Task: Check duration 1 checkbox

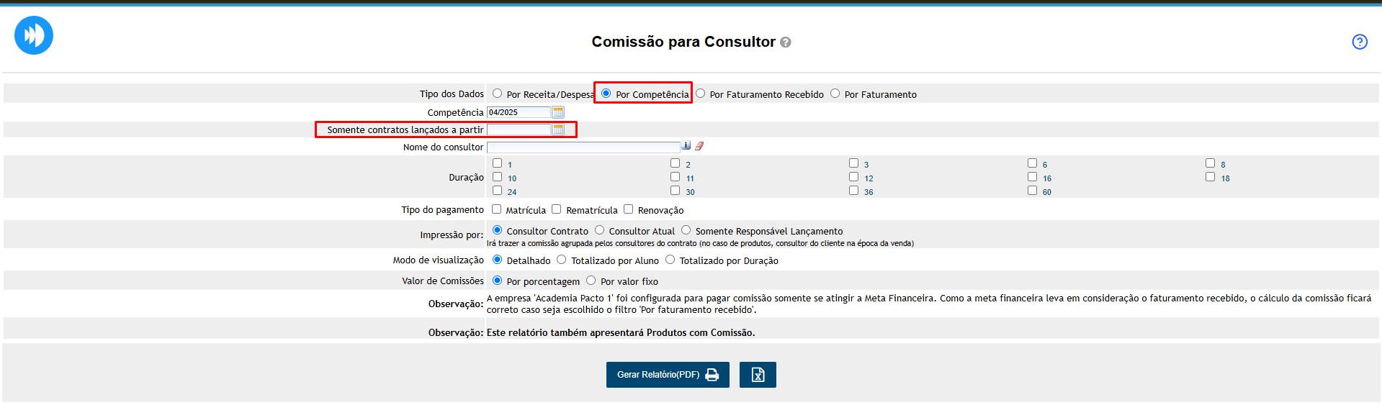Action: 497,163
